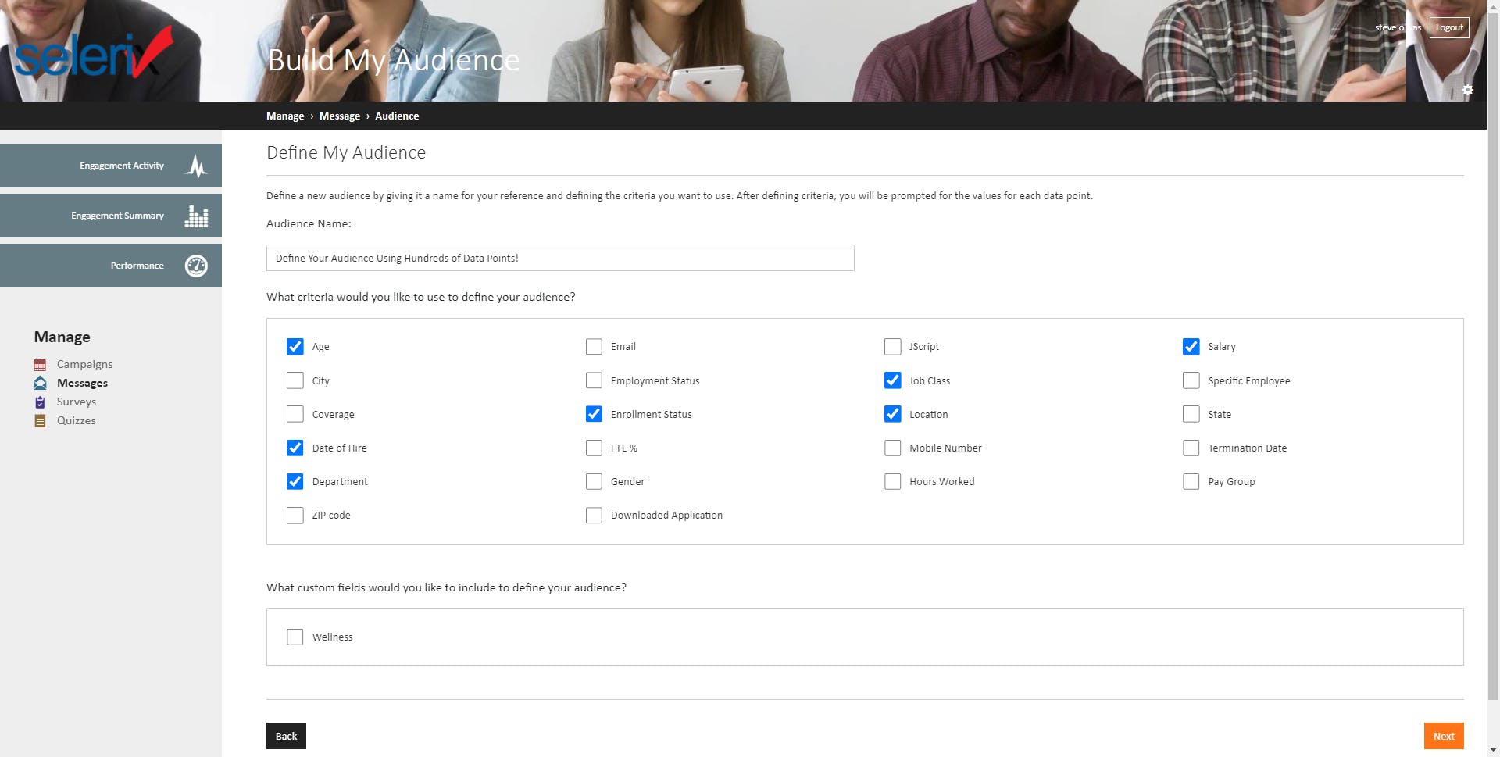Viewport: 1500px width, 757px height.
Task: Open the Campaigns link under Manage
Action: click(x=84, y=364)
